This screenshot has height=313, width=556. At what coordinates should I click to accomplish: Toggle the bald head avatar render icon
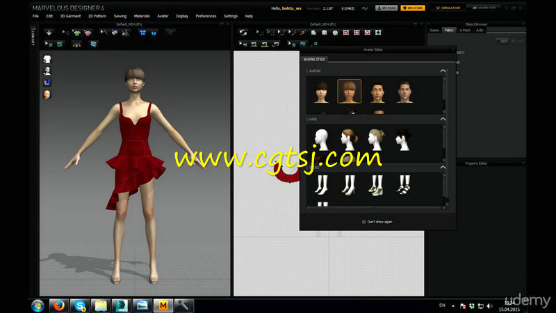47,95
